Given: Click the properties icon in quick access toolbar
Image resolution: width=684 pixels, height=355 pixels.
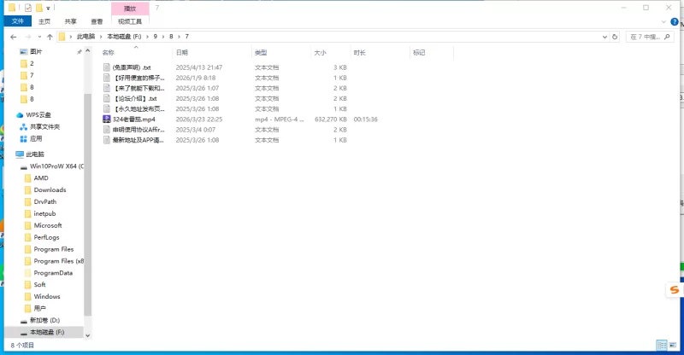Looking at the screenshot, I should (28, 8).
